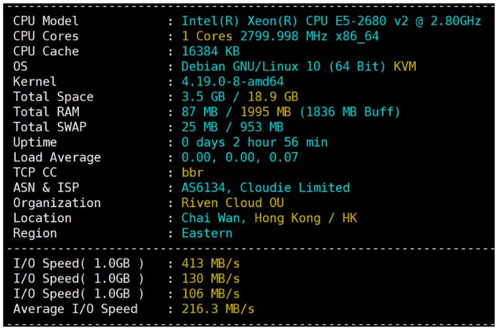This screenshot has width=496, height=330.
Task: Click the Eastern region value
Action: tap(207, 233)
